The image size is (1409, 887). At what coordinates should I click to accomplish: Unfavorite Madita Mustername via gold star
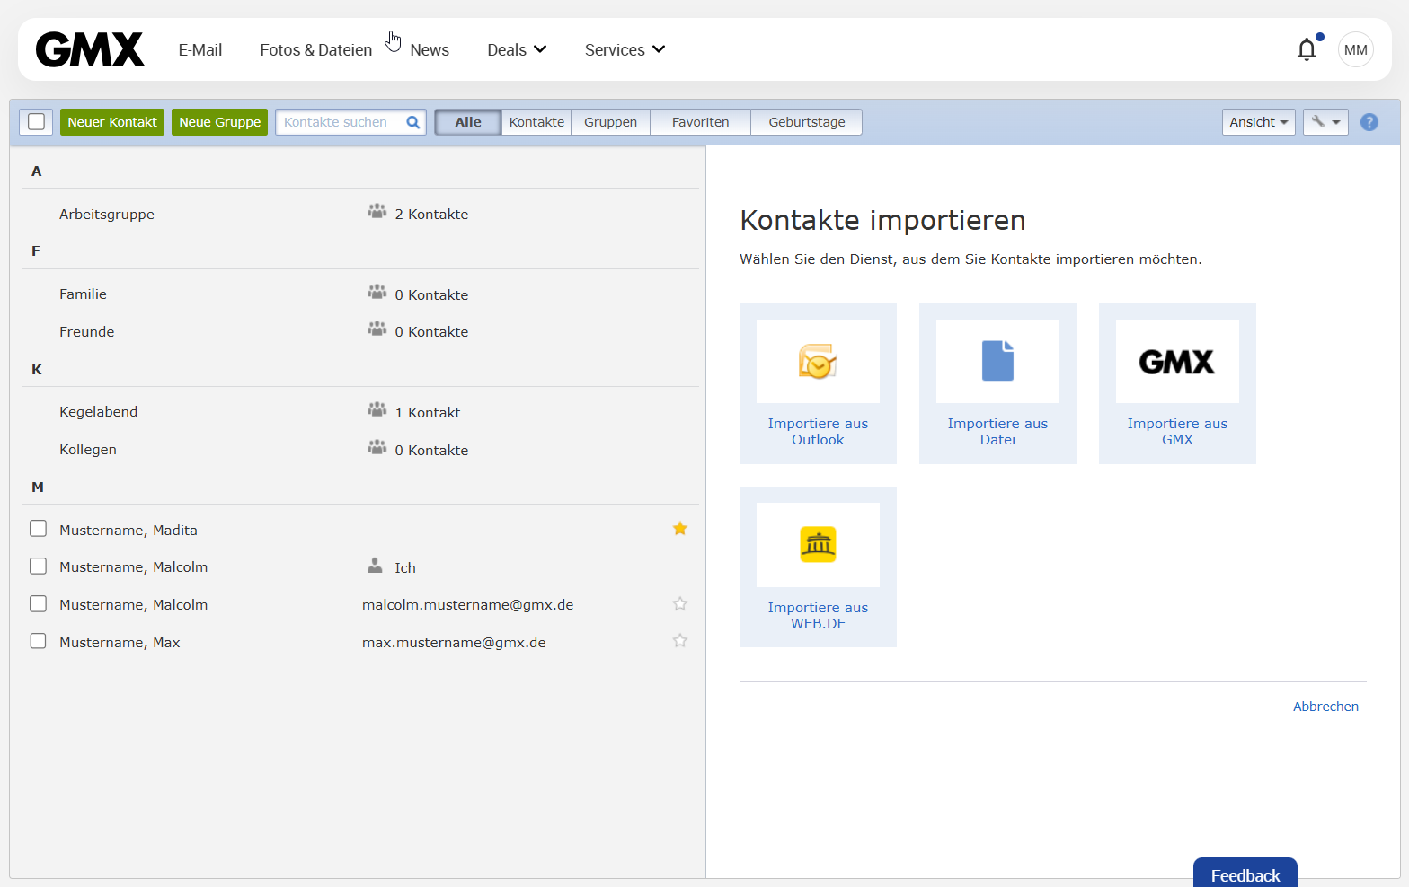(x=680, y=529)
